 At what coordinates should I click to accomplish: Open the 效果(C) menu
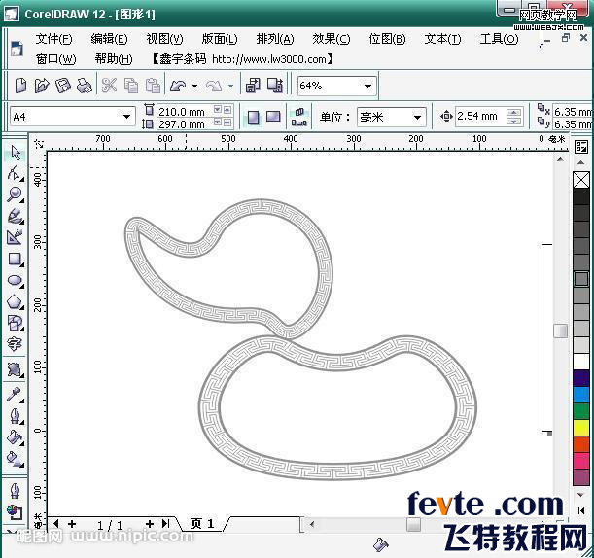tap(332, 39)
